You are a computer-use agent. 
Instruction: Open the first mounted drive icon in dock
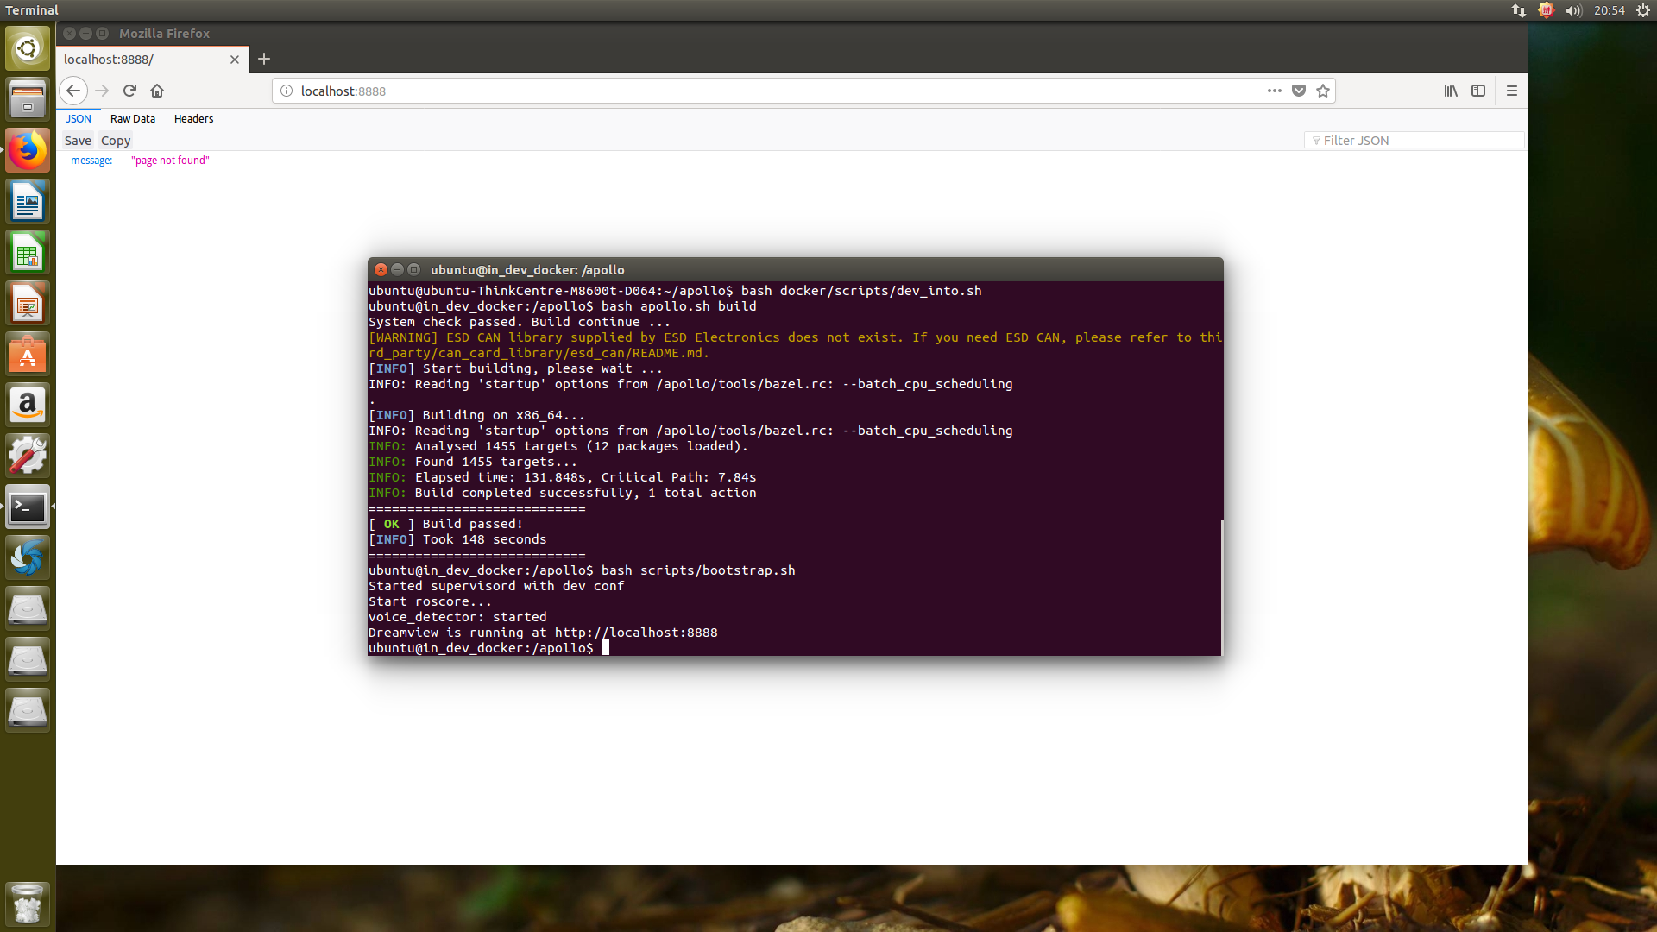pos(28,609)
